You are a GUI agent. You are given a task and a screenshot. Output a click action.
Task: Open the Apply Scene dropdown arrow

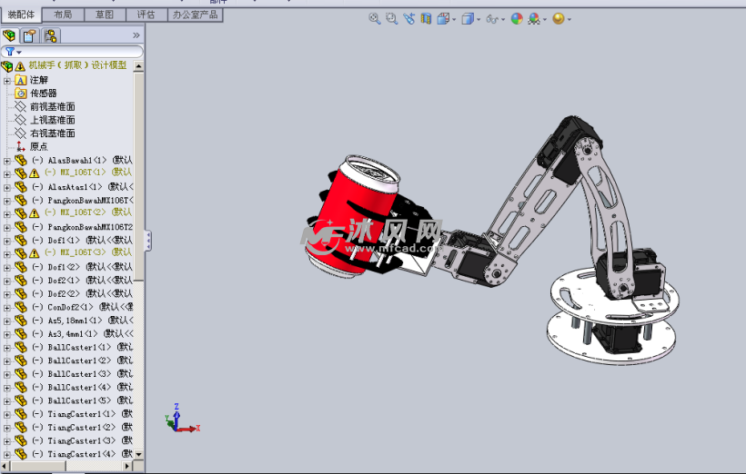click(x=545, y=19)
